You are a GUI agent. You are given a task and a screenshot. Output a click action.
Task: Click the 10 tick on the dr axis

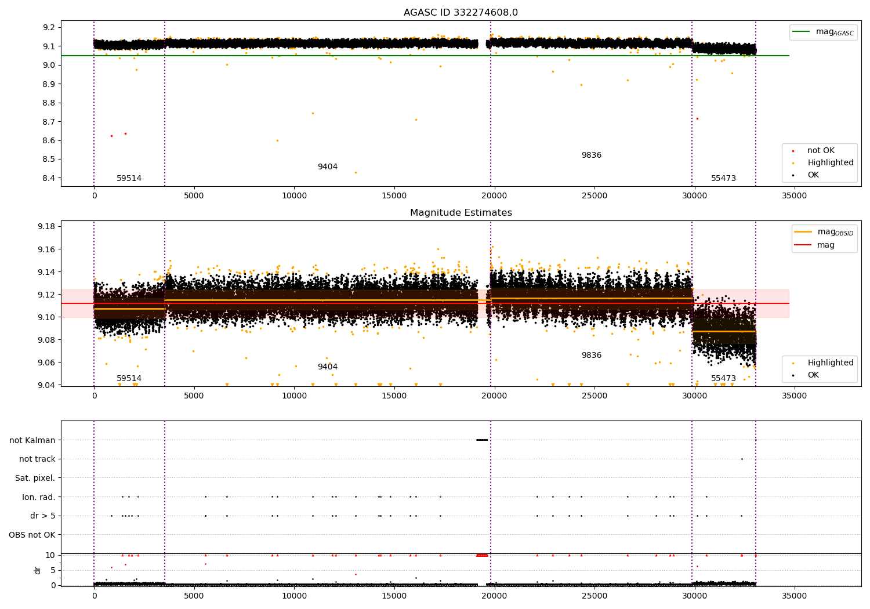(x=50, y=555)
